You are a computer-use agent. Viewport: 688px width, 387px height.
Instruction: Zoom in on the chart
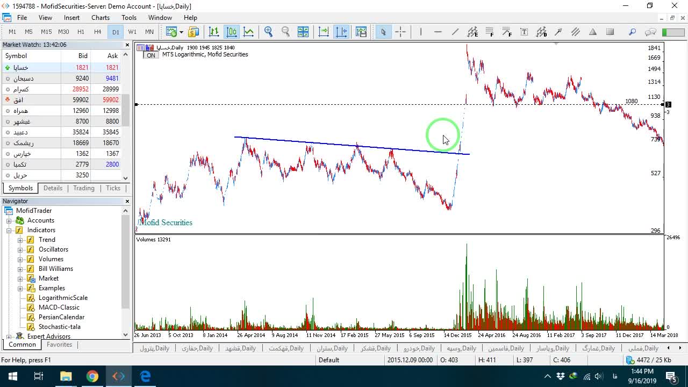(268, 32)
